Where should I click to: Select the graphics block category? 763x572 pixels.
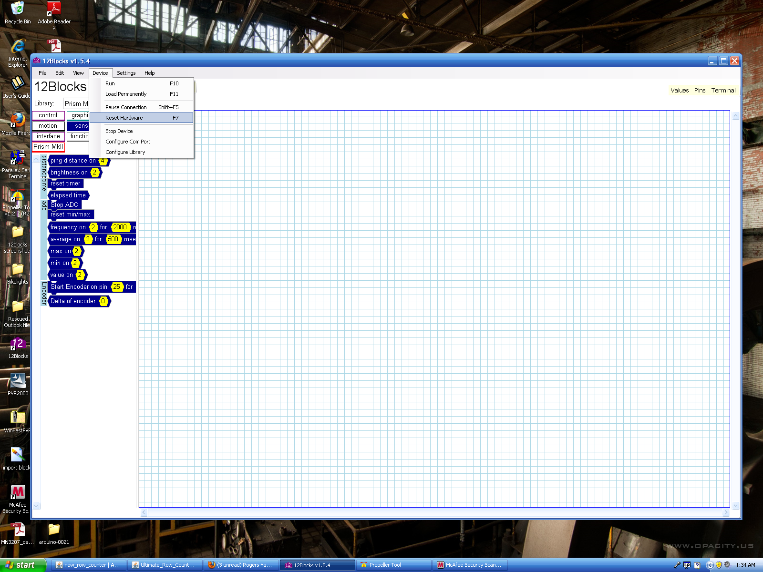pos(78,115)
